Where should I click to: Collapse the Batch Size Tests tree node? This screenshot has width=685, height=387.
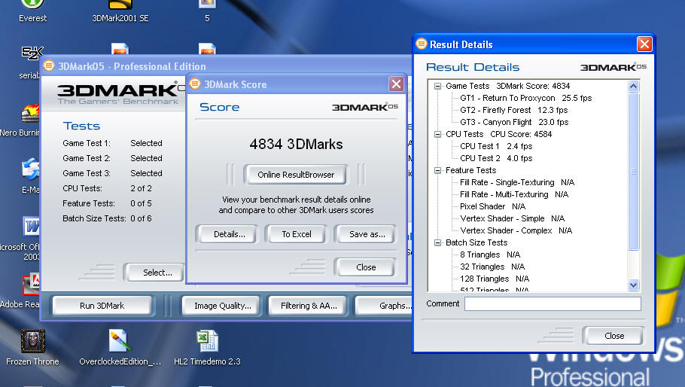(x=437, y=242)
